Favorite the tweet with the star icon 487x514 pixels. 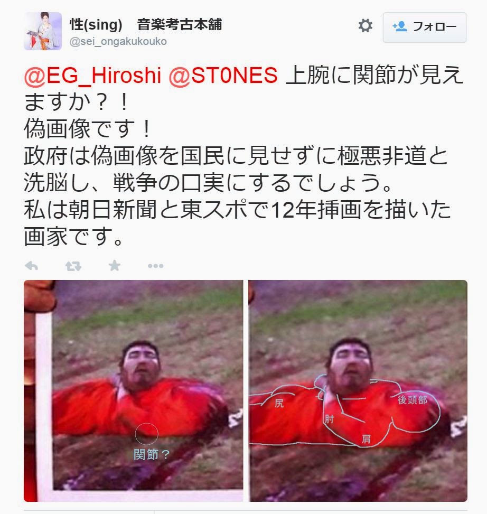[x=115, y=266]
